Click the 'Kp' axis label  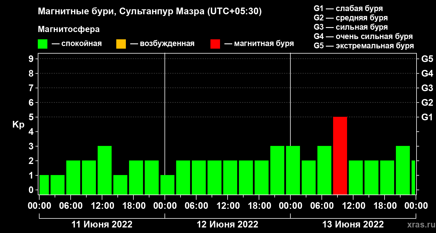(18, 125)
